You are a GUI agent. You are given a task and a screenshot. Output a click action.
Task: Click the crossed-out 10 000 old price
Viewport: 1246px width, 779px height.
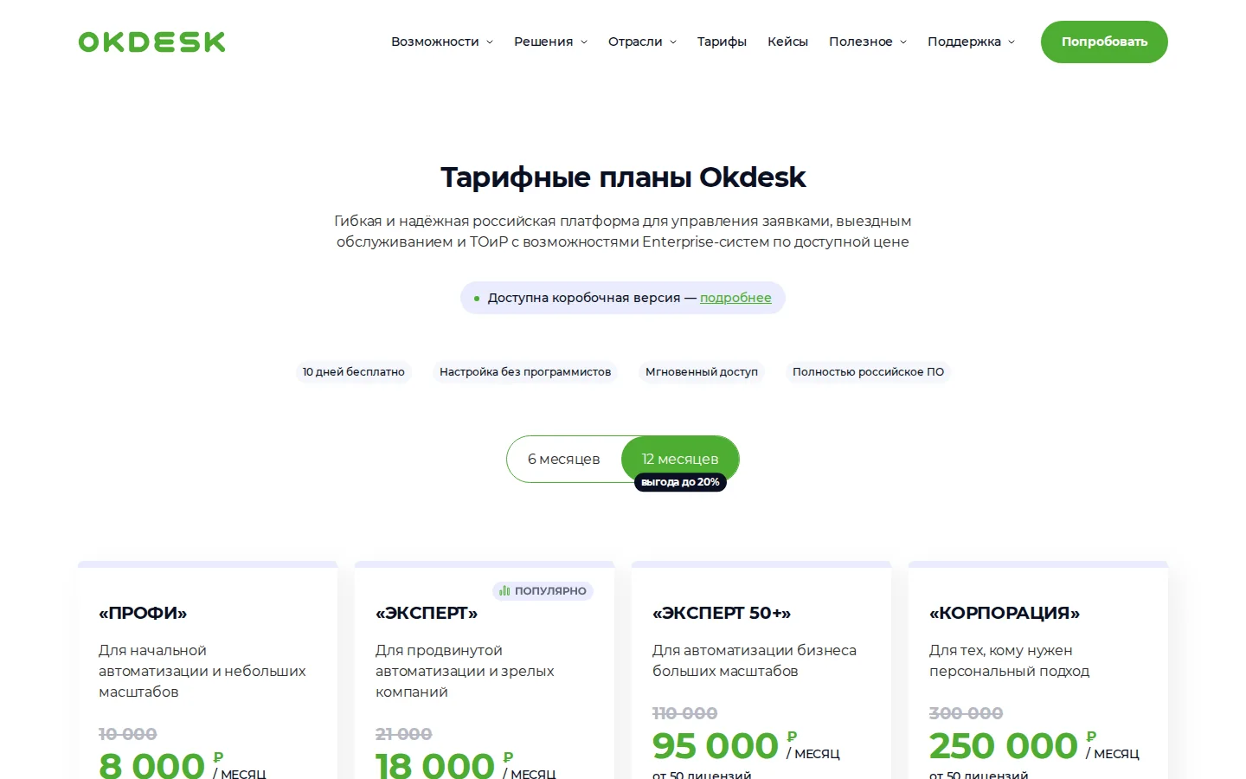point(127,734)
